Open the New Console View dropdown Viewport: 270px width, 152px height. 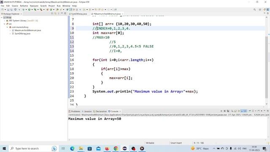pos(262,111)
